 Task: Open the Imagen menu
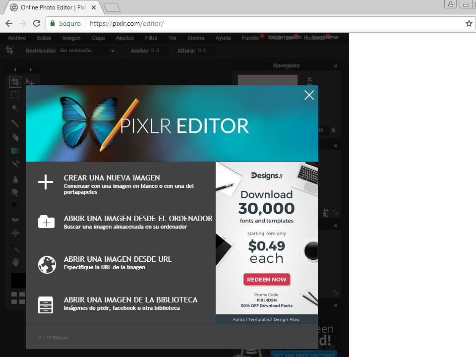[x=71, y=38]
